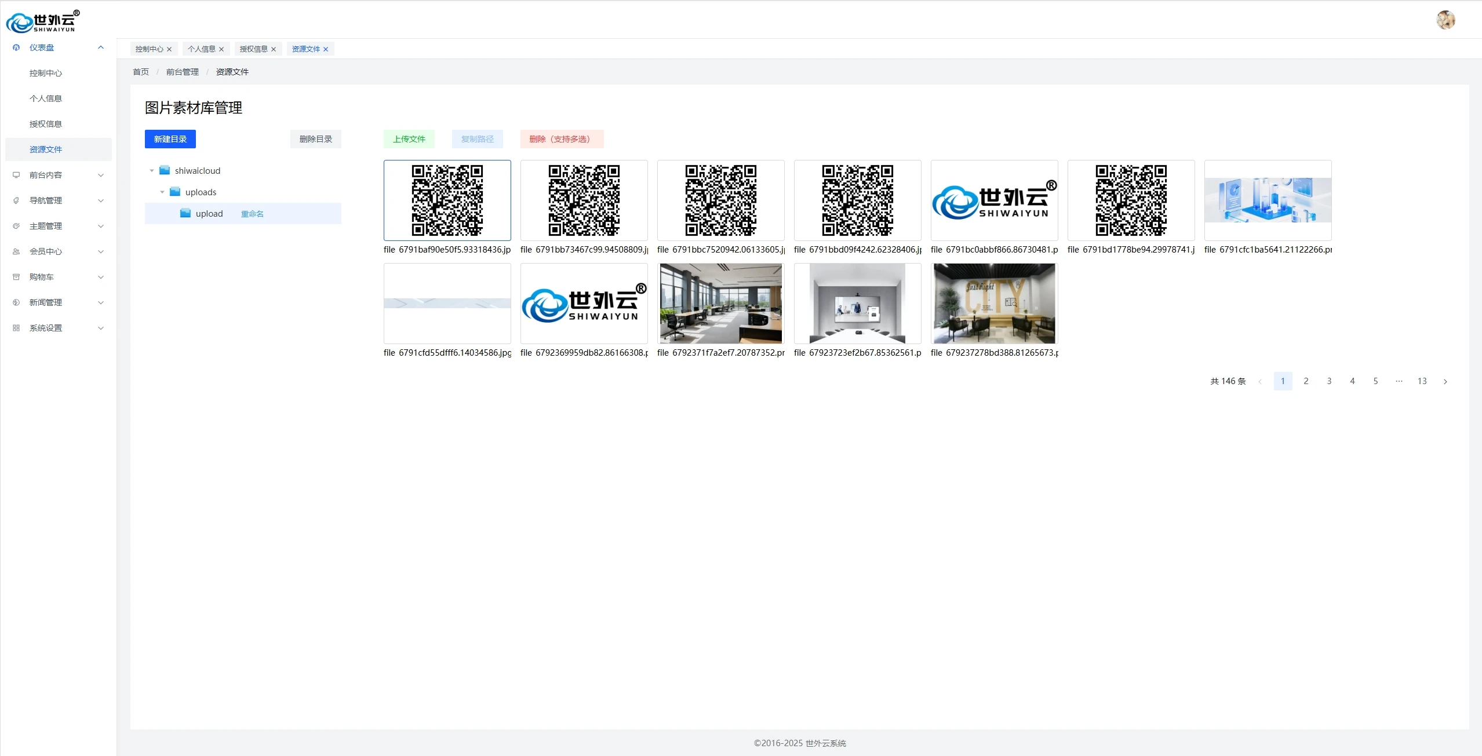This screenshot has height=756, width=1482.
Task: Close the 控制中心 tab
Action: [x=169, y=49]
